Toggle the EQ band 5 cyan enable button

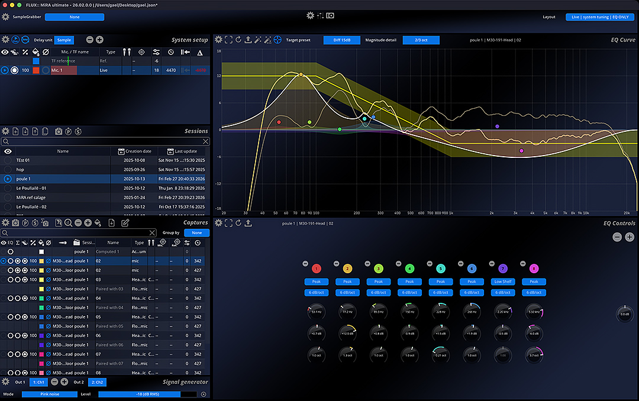point(441,269)
